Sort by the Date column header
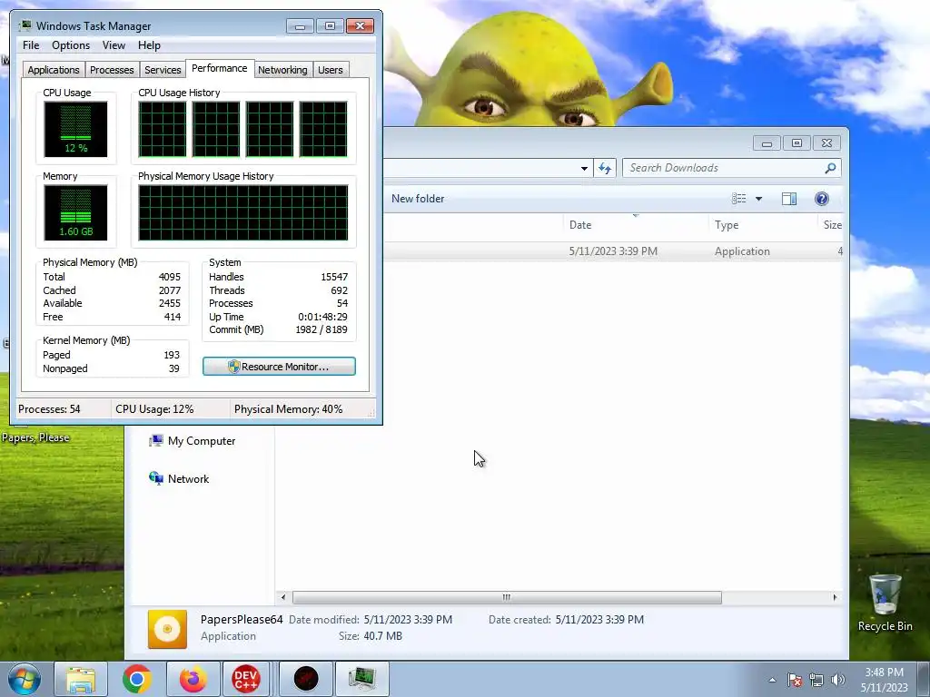 [x=635, y=225]
